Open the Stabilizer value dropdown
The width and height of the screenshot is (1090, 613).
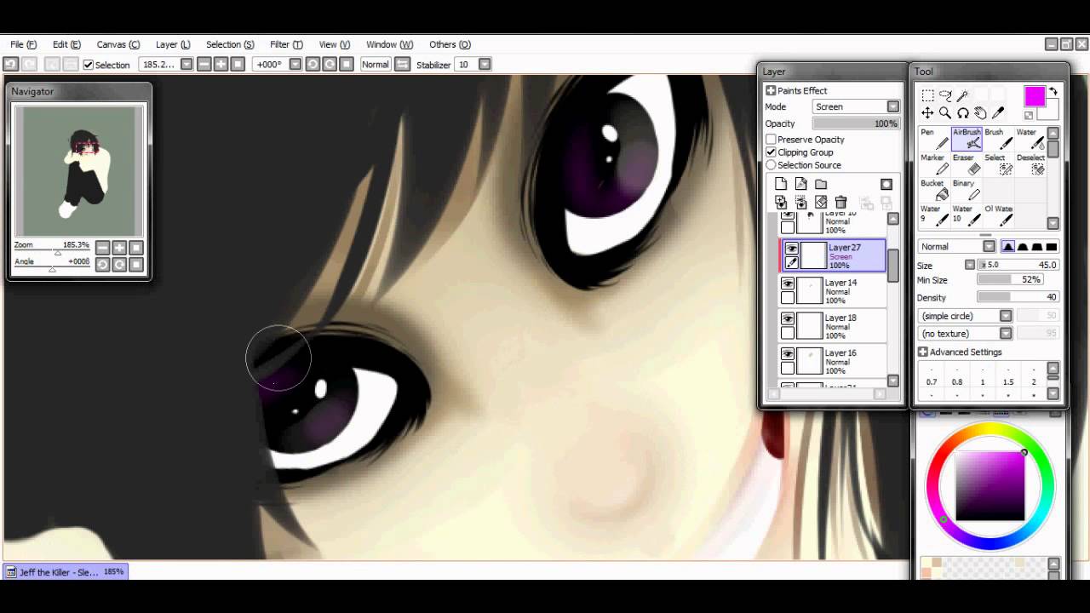click(485, 64)
